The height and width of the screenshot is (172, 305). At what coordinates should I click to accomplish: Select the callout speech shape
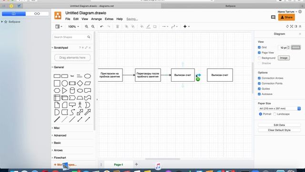click(72, 105)
